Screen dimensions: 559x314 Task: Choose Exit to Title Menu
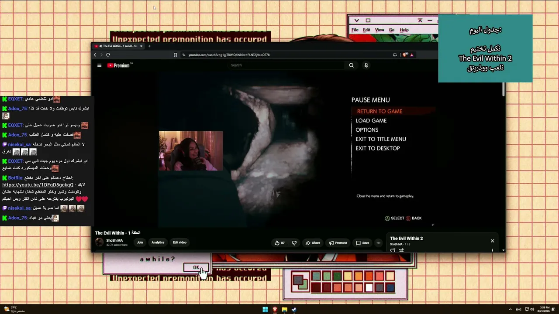381,139
